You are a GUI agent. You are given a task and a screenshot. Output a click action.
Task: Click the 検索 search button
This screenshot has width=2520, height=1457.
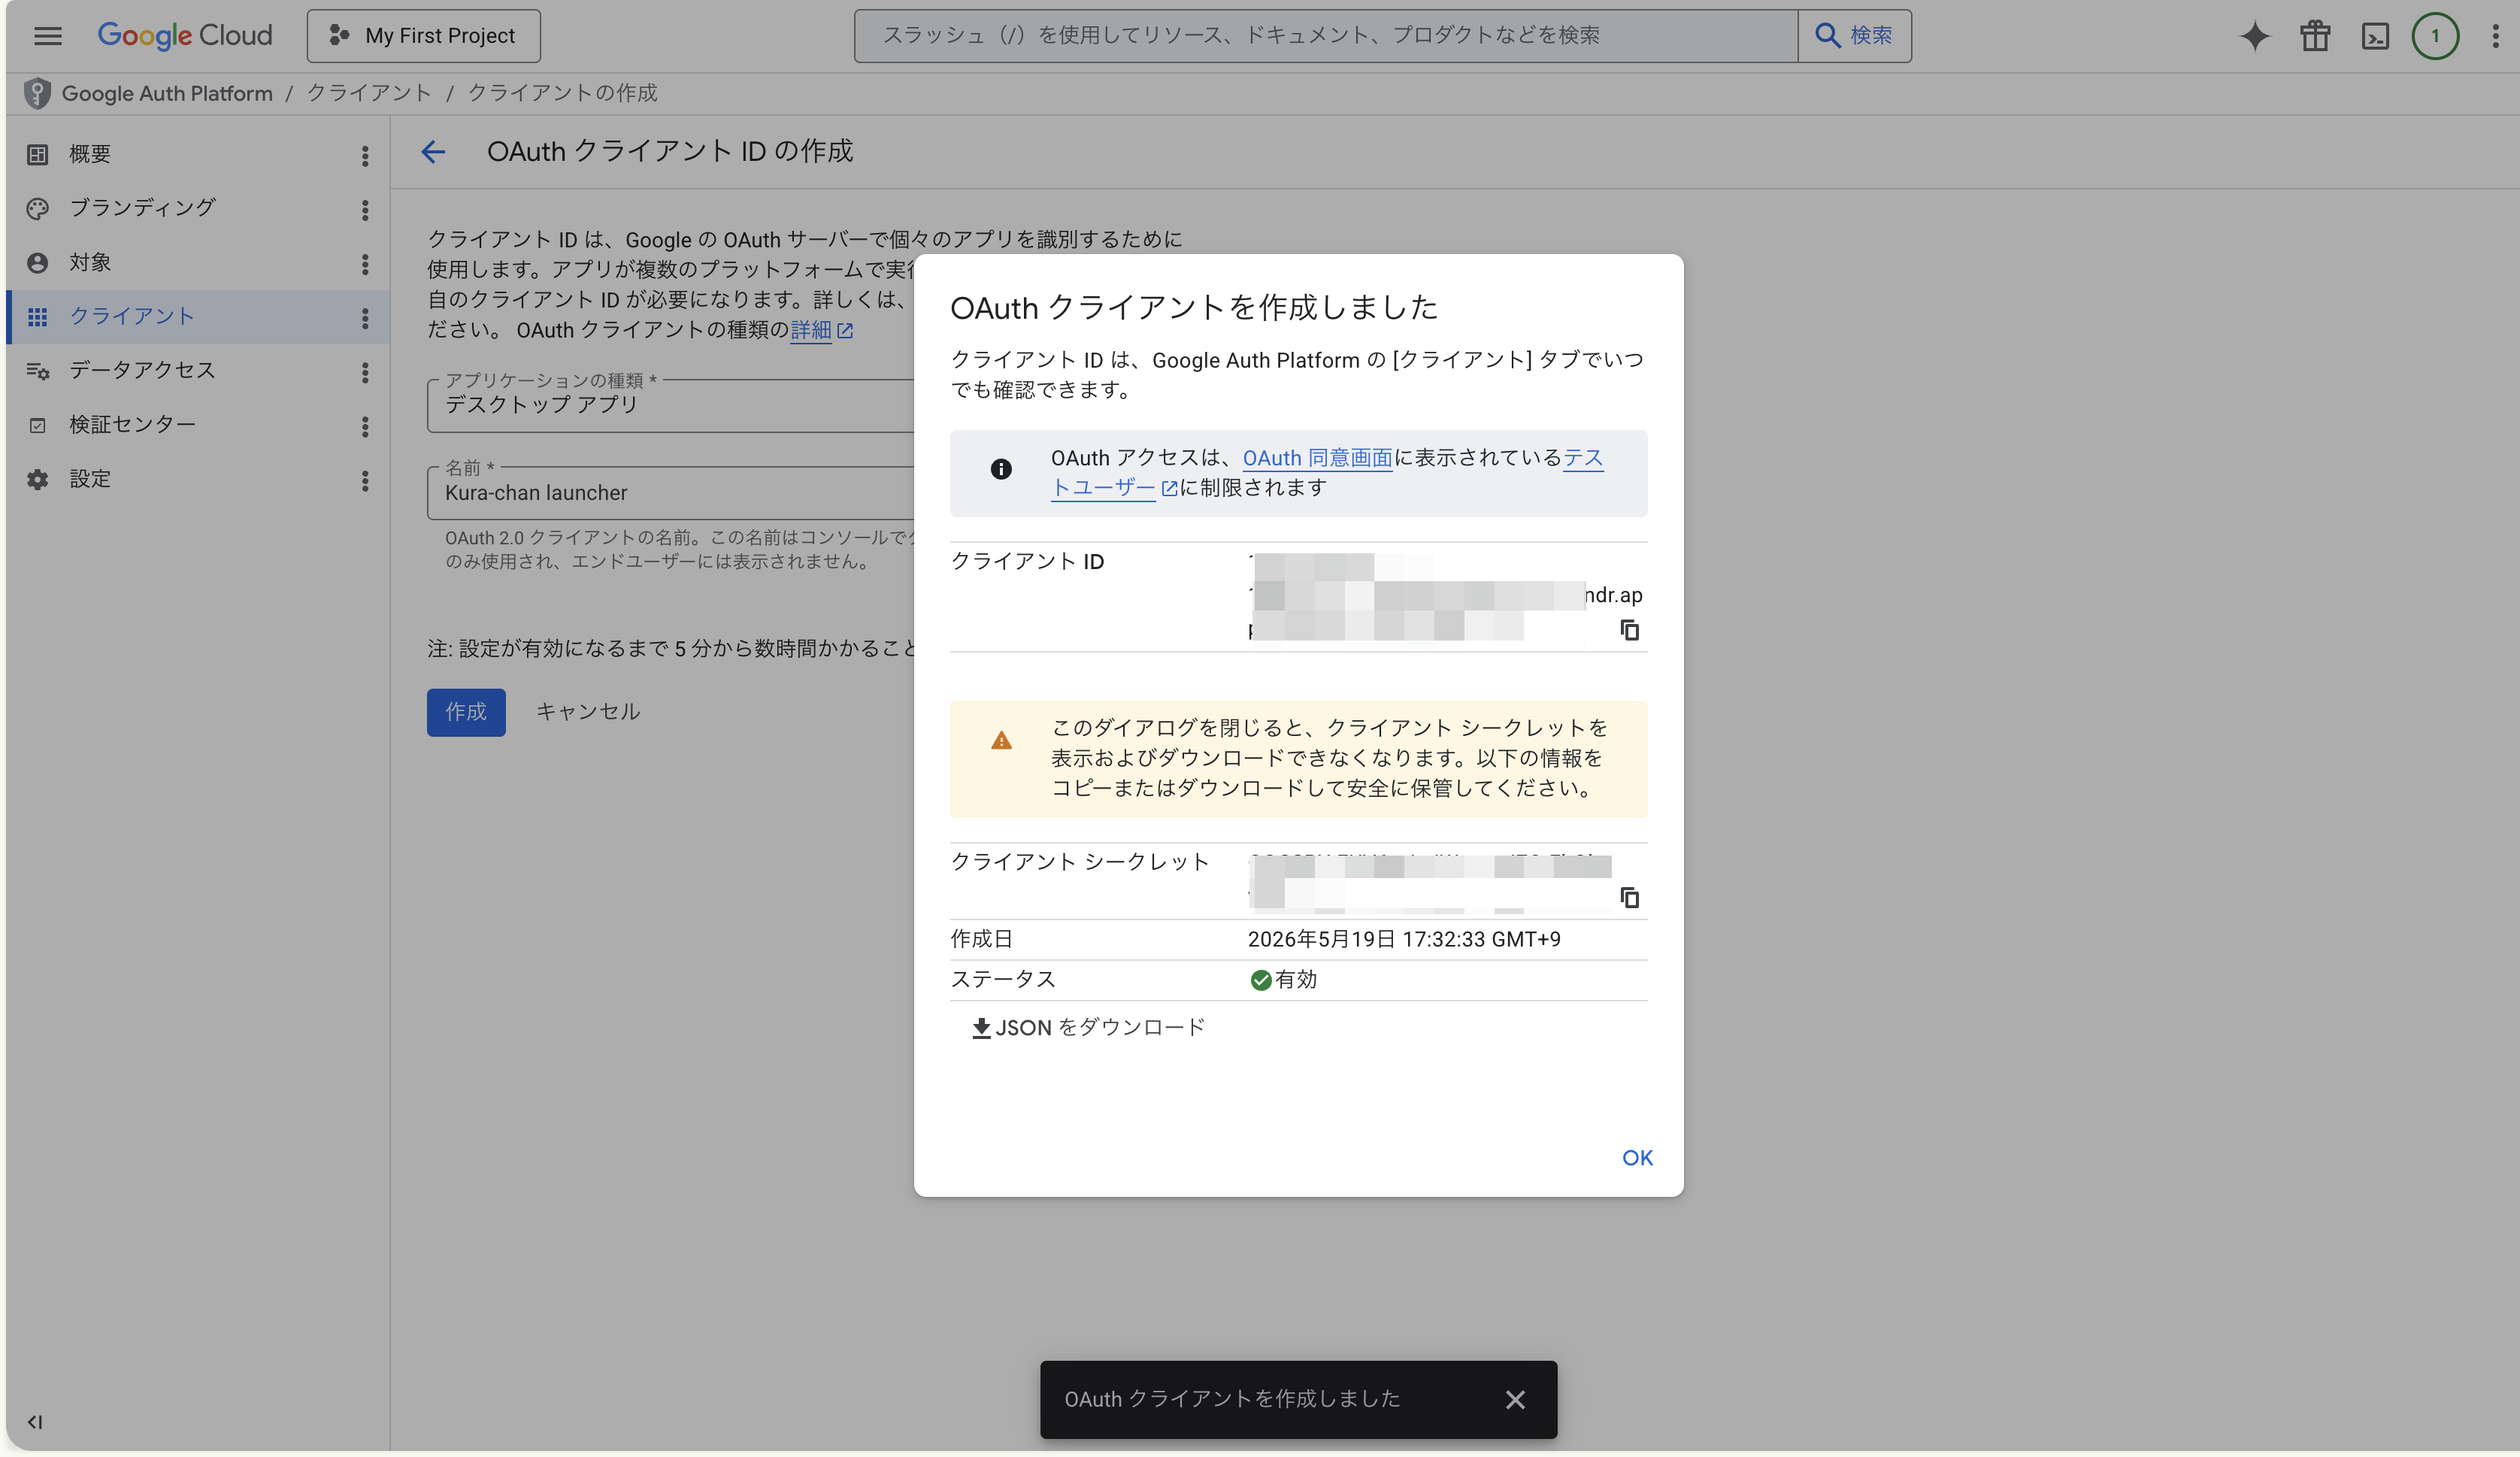click(x=1854, y=36)
